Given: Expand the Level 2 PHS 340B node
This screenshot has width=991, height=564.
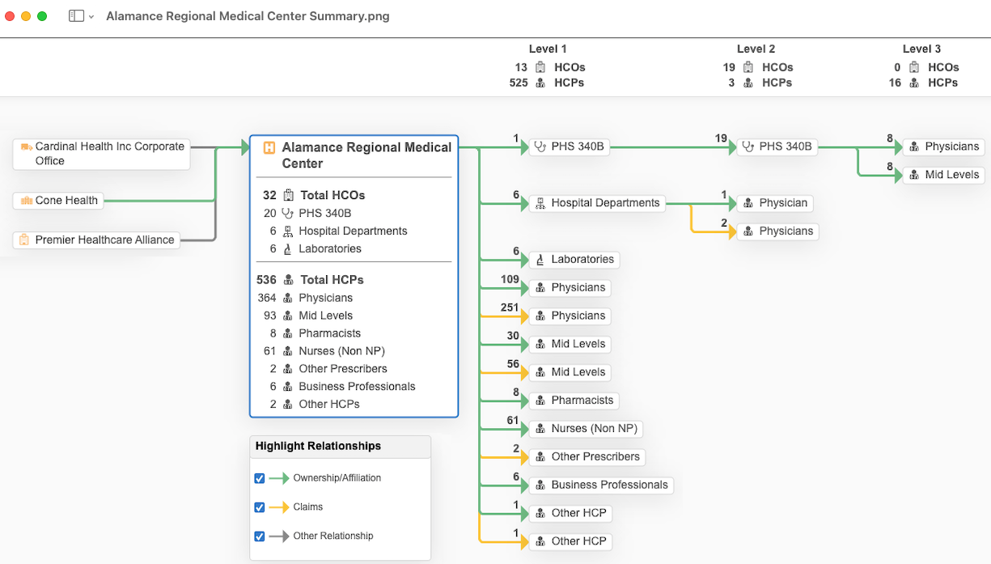Looking at the screenshot, I should pyautogui.click(x=777, y=147).
